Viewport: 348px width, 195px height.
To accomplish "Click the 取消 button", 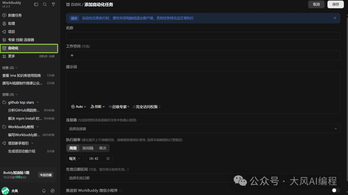I will click(x=316, y=4).
